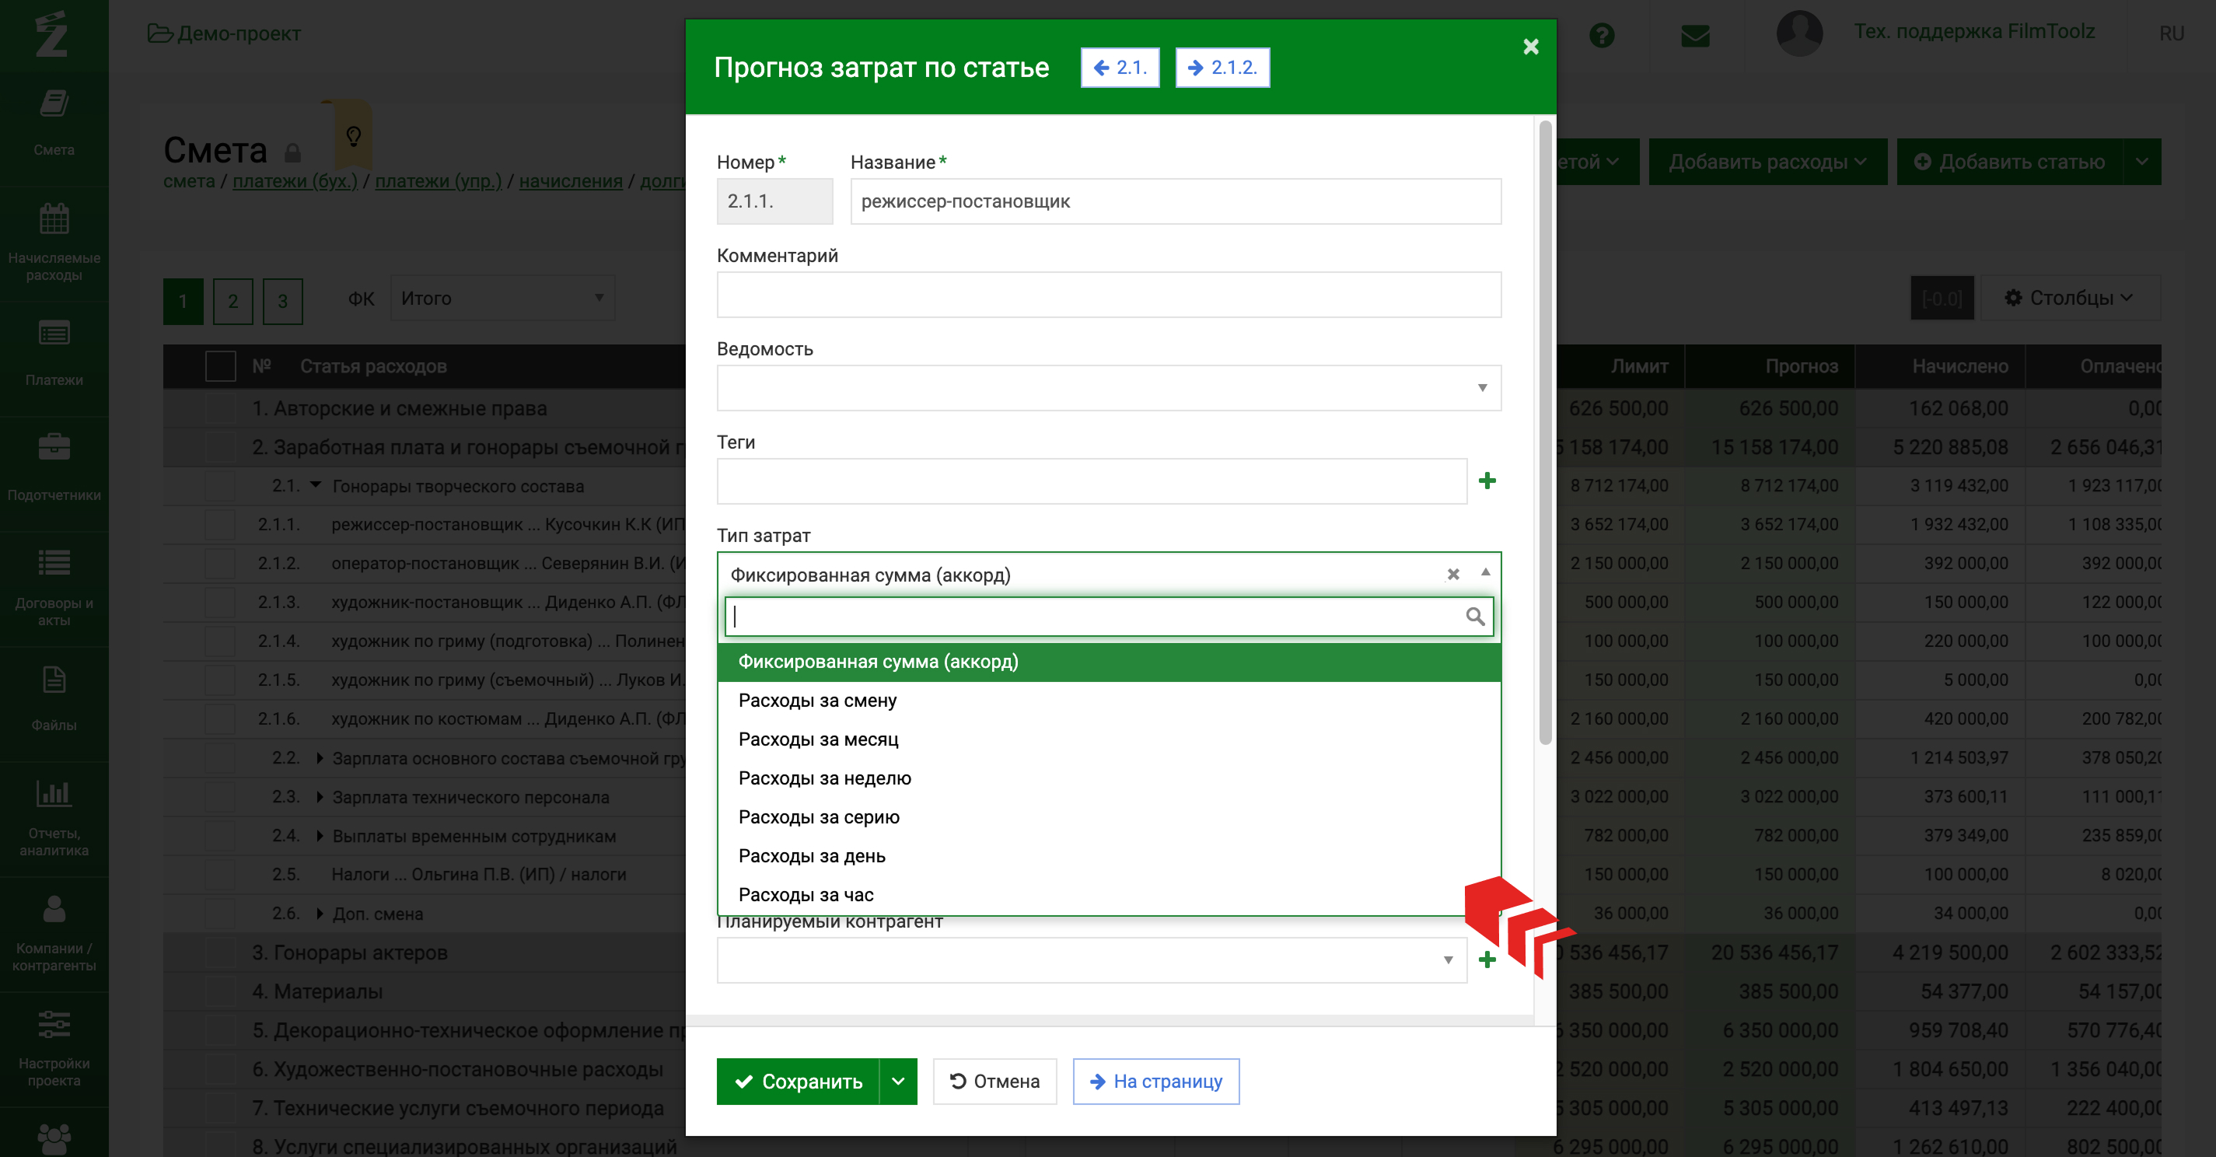2216x1157 pixels.
Task: Open the Подотчетники sidebar section
Action: pos(54,468)
